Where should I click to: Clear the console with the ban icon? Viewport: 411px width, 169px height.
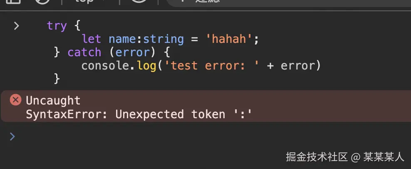point(42,1)
